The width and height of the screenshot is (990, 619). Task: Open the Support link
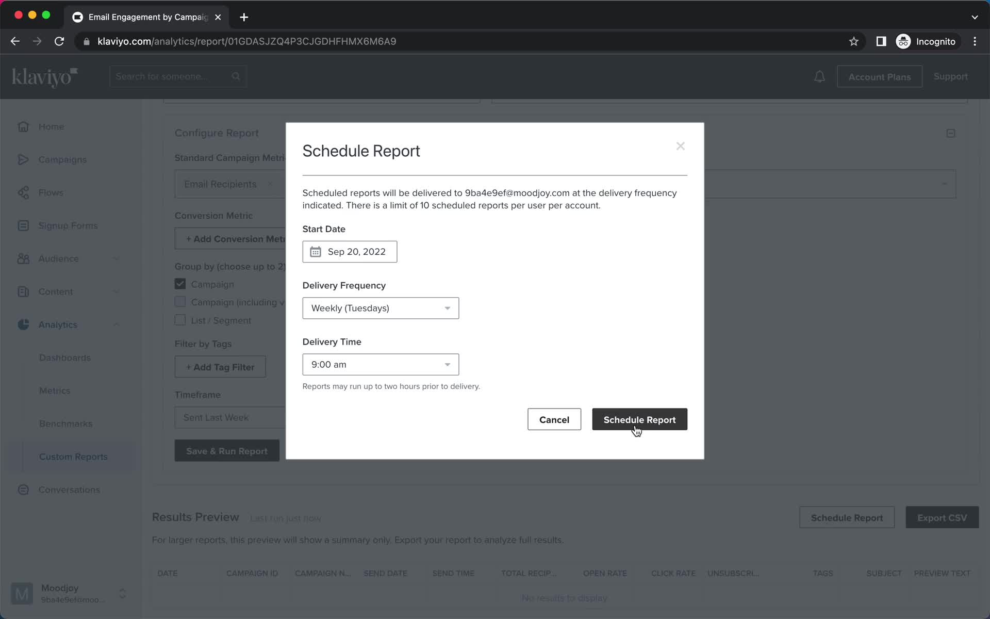pos(950,76)
